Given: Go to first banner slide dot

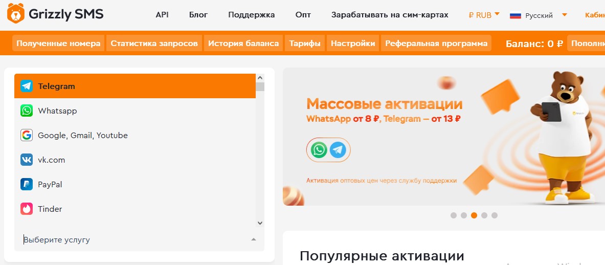Looking at the screenshot, I should click(x=453, y=215).
